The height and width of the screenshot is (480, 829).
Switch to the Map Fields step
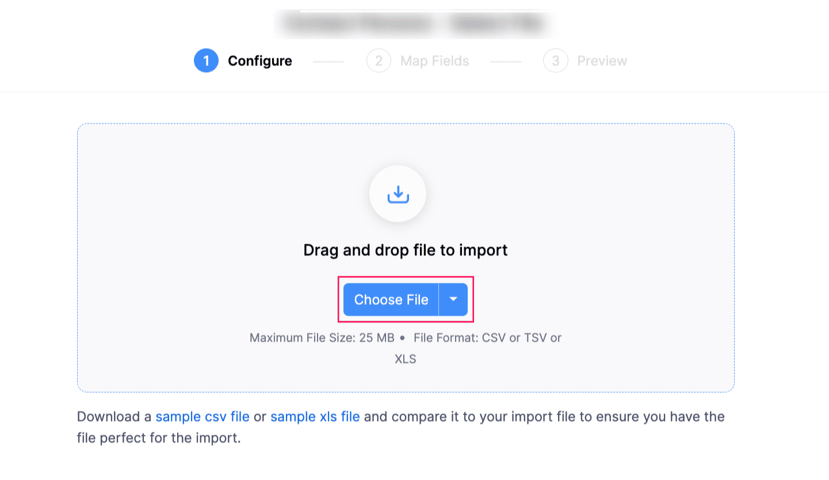(434, 60)
